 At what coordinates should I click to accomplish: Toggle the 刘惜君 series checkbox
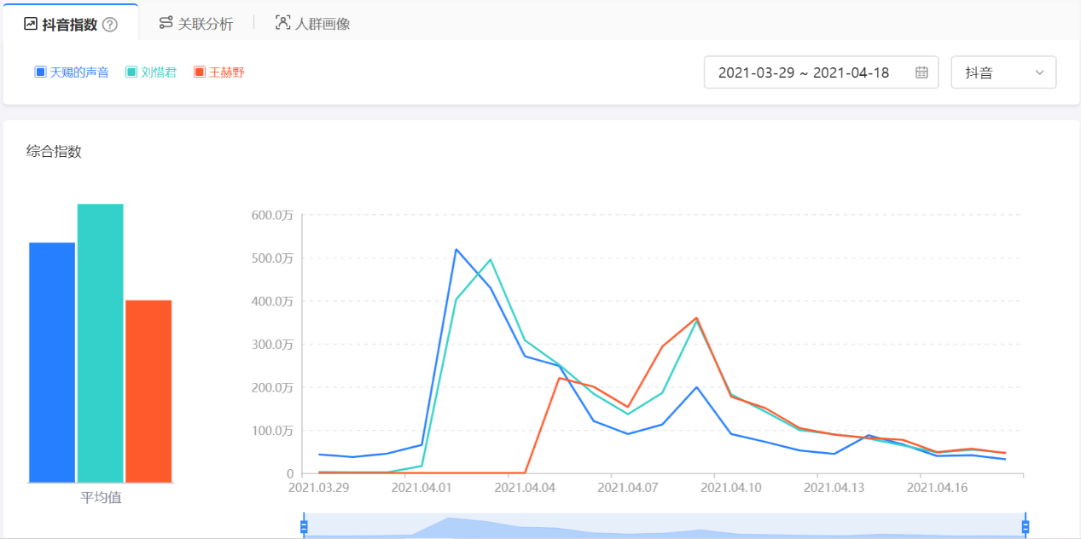pos(131,72)
